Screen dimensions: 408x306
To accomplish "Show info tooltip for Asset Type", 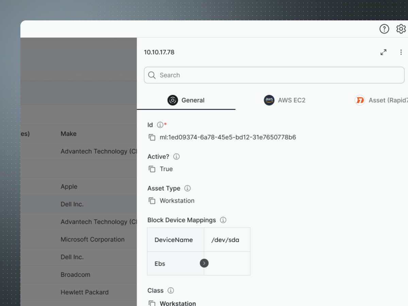I will tap(187, 188).
